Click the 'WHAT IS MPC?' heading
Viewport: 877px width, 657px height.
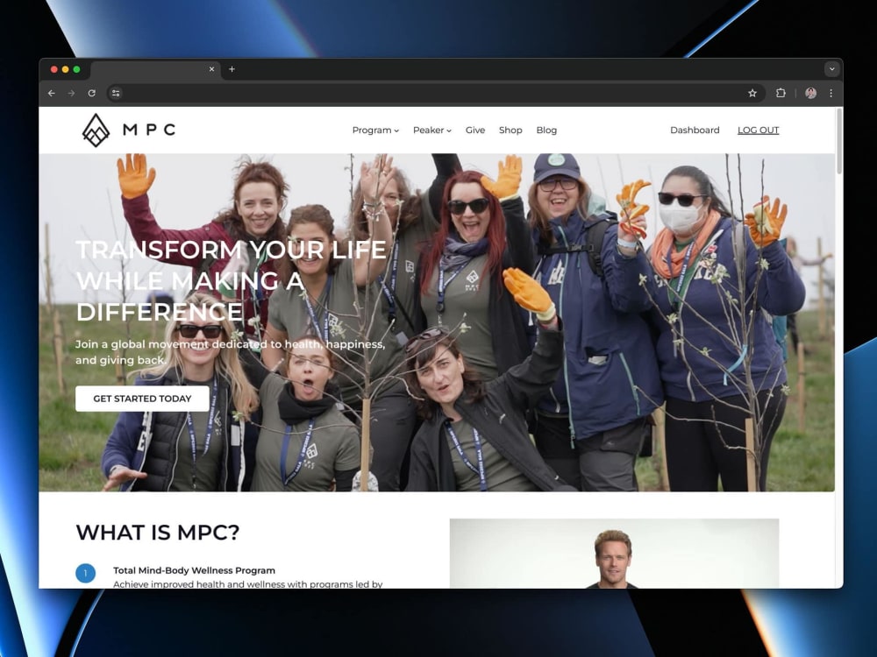pyautogui.click(x=158, y=533)
